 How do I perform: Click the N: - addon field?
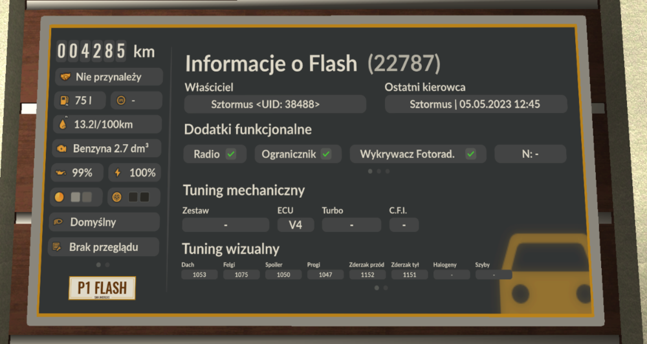click(531, 154)
